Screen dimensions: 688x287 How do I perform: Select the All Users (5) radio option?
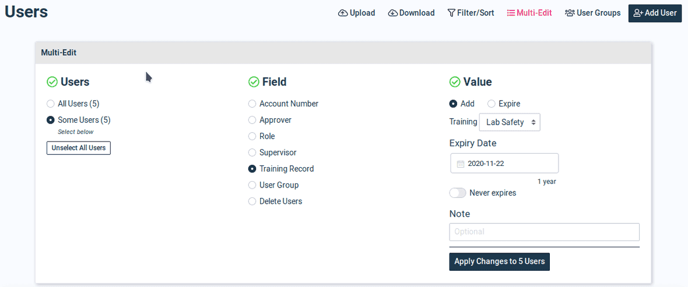pos(51,104)
